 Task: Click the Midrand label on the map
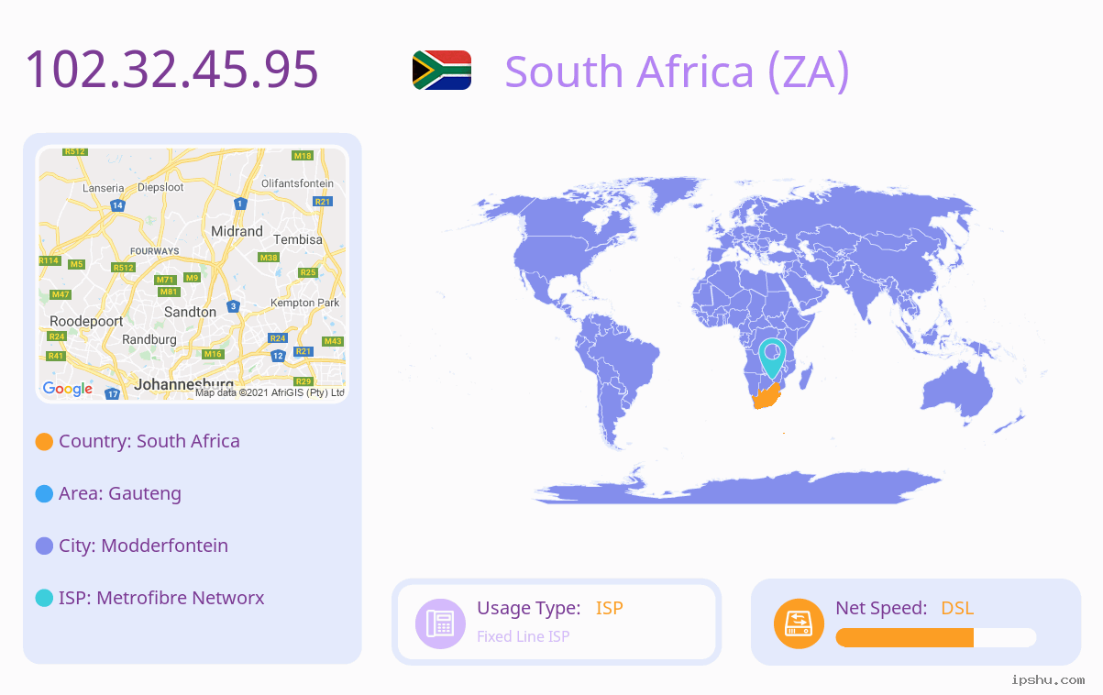coord(237,232)
